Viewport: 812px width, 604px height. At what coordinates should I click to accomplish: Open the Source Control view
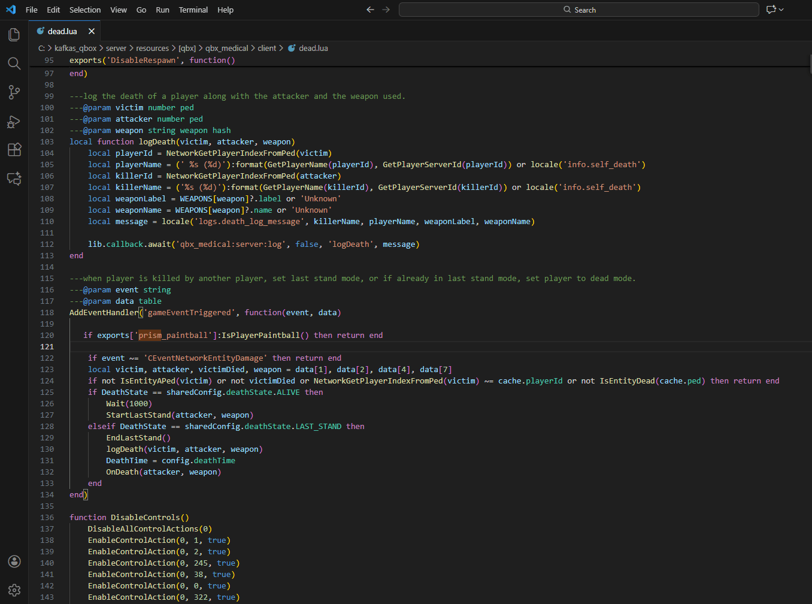tap(14, 92)
